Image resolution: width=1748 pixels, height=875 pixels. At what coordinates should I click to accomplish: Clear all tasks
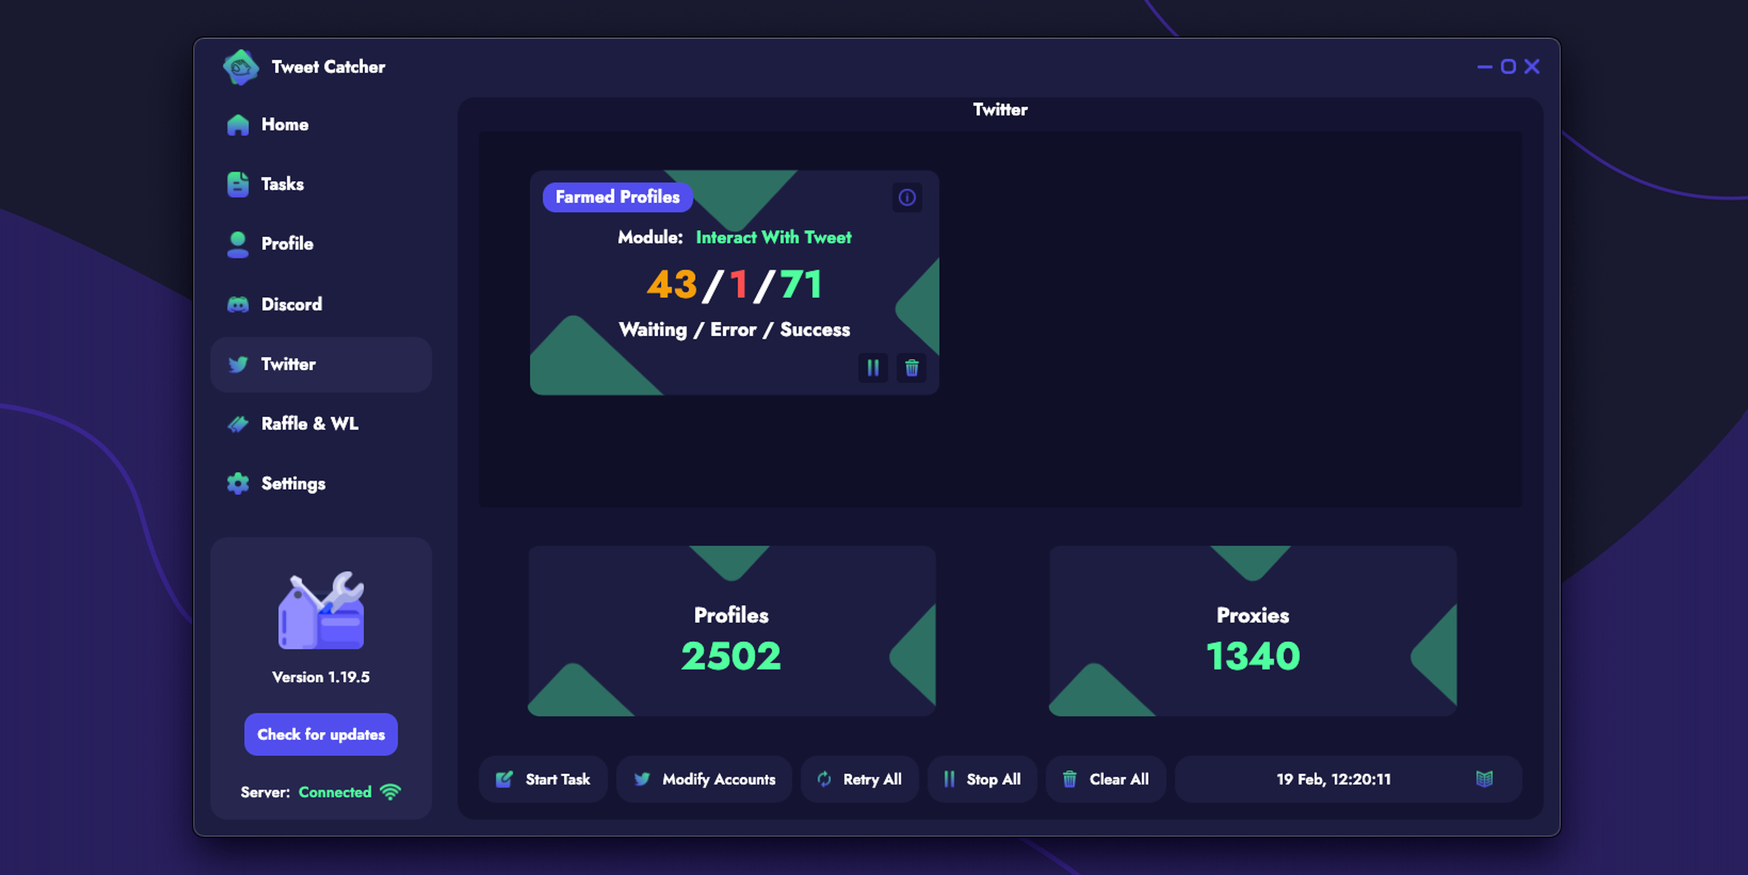coord(1105,779)
